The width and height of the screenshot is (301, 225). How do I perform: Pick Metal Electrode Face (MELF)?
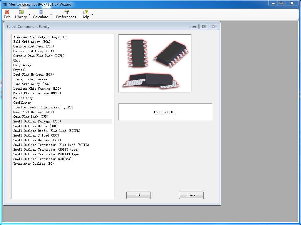tap(62, 93)
